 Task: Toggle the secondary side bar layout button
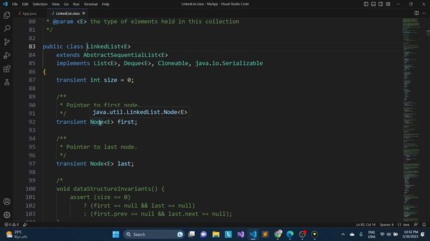(x=381, y=4)
